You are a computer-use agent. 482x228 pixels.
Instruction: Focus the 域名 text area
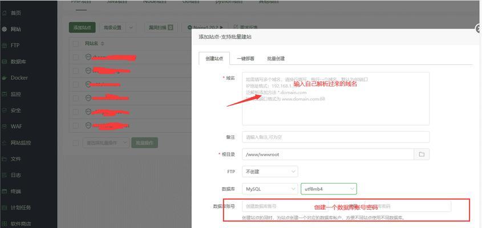tap(335, 99)
